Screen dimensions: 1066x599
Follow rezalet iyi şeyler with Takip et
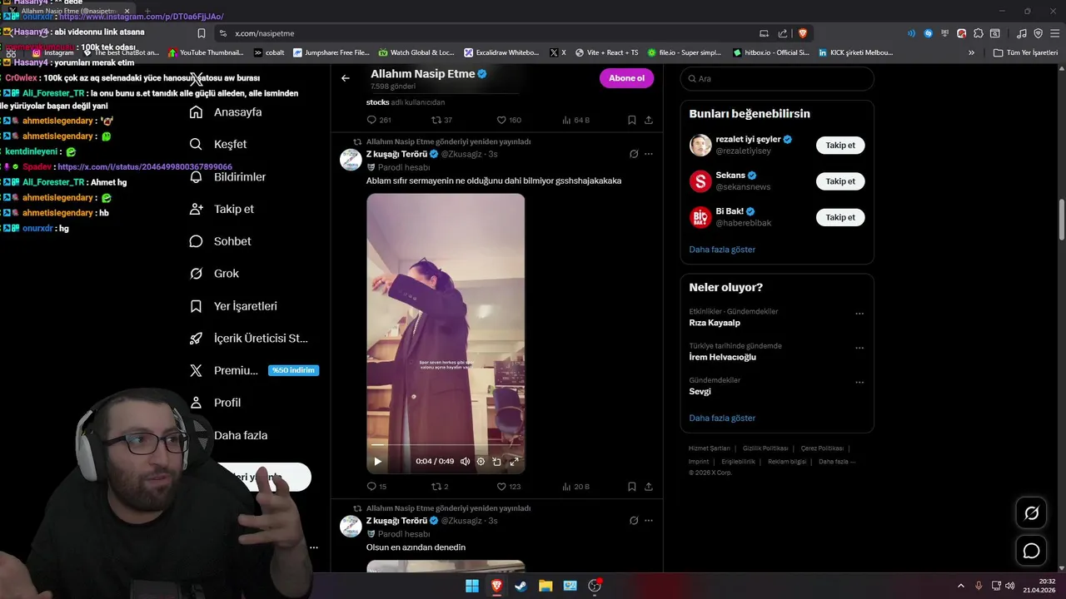(840, 145)
